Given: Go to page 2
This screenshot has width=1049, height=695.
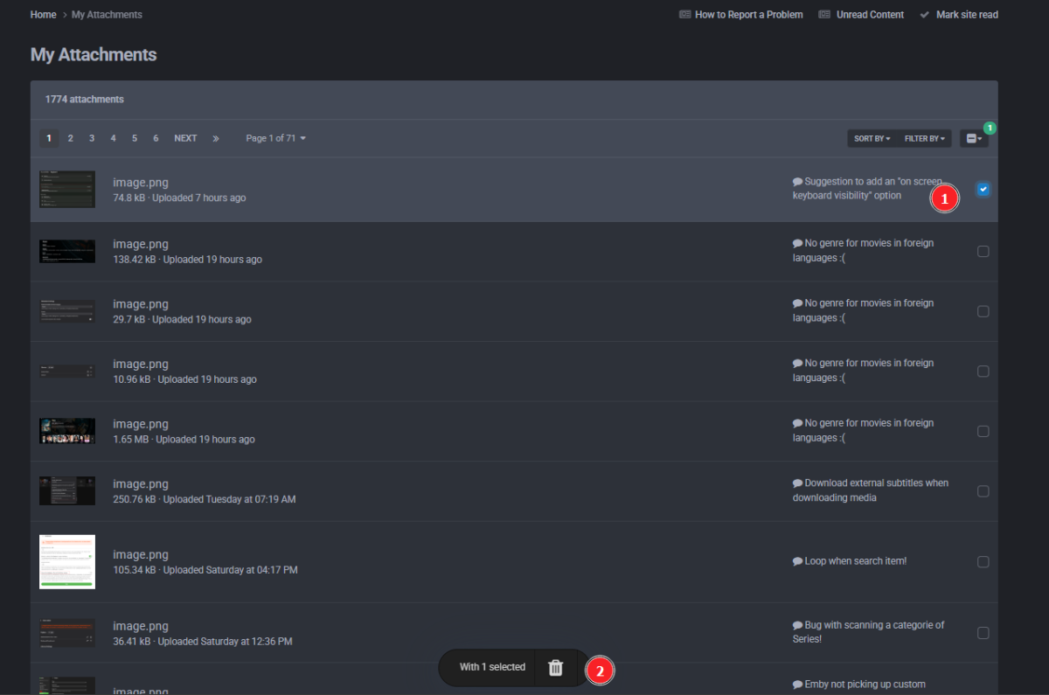Looking at the screenshot, I should [x=71, y=138].
